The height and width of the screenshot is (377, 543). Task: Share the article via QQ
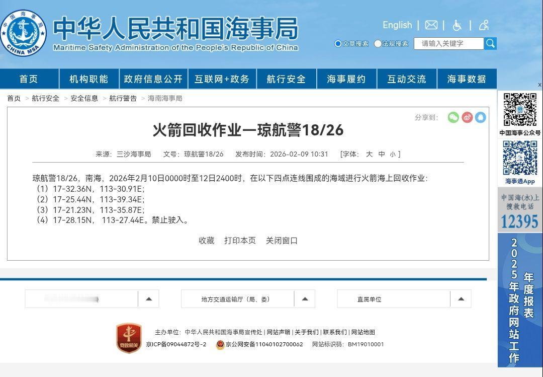pos(480,117)
